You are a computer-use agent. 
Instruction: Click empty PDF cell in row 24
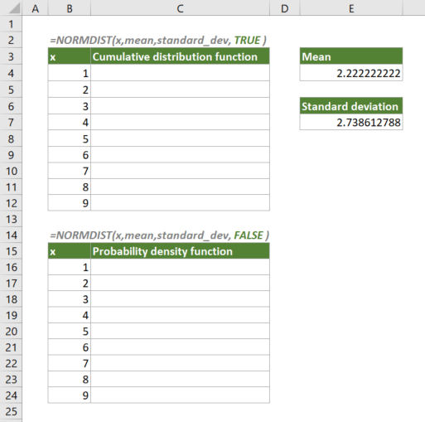pyautogui.click(x=180, y=395)
